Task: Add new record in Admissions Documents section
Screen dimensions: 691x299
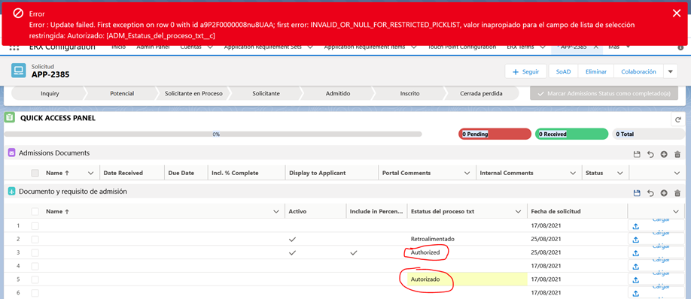Action: [x=664, y=154]
